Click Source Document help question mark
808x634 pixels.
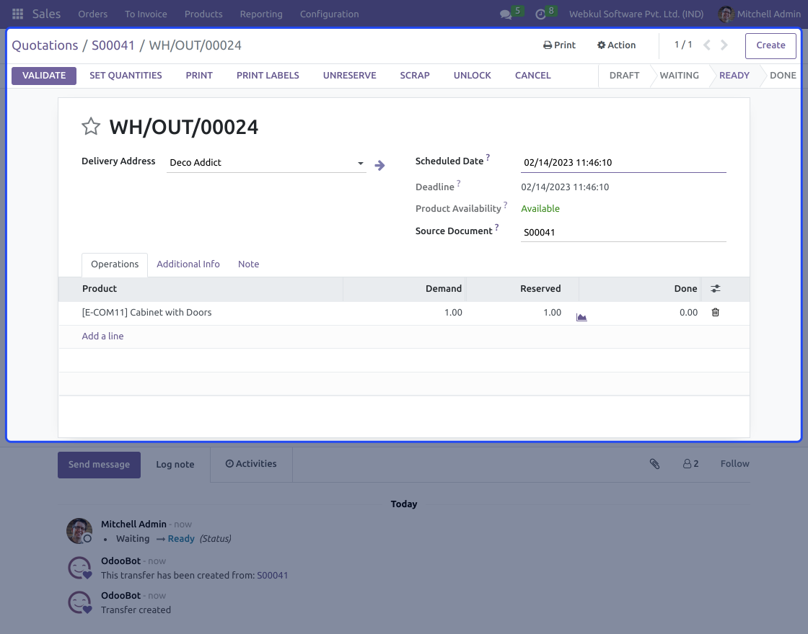496,227
